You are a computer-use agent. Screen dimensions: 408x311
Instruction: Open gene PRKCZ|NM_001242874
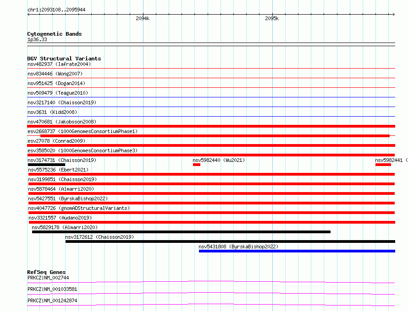point(52,300)
